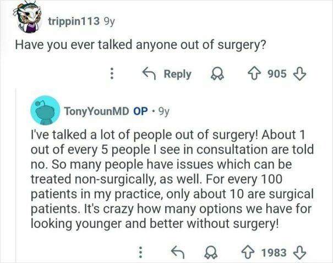Screen dimensions: 333x263
Task: Give an award to trippin113's comment
Action: pyautogui.click(x=217, y=74)
